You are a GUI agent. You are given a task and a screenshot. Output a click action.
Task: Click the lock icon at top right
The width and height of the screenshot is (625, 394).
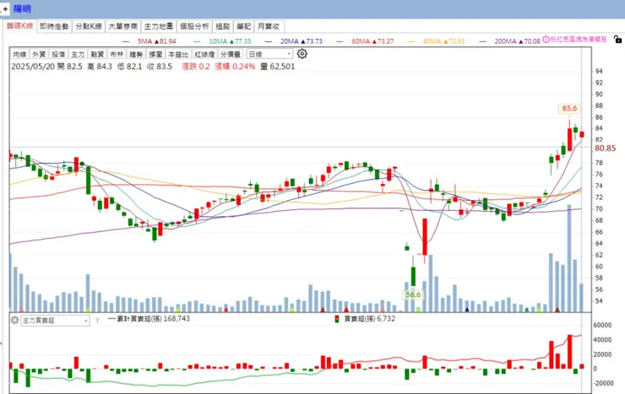tap(617, 39)
